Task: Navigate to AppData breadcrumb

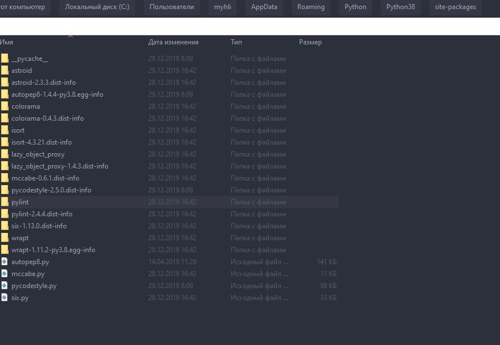Action: pyautogui.click(x=264, y=7)
